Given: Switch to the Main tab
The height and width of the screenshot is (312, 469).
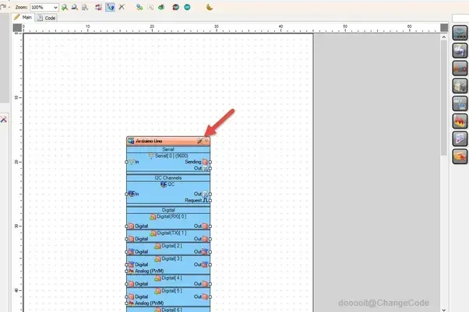Looking at the screenshot, I should (23, 17).
